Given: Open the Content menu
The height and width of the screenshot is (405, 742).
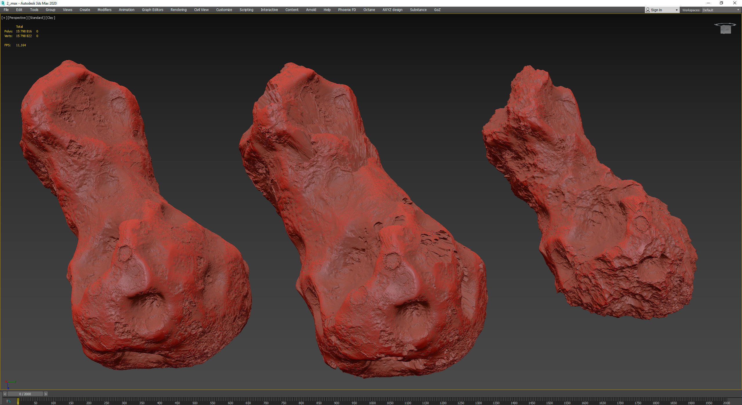Looking at the screenshot, I should [292, 10].
